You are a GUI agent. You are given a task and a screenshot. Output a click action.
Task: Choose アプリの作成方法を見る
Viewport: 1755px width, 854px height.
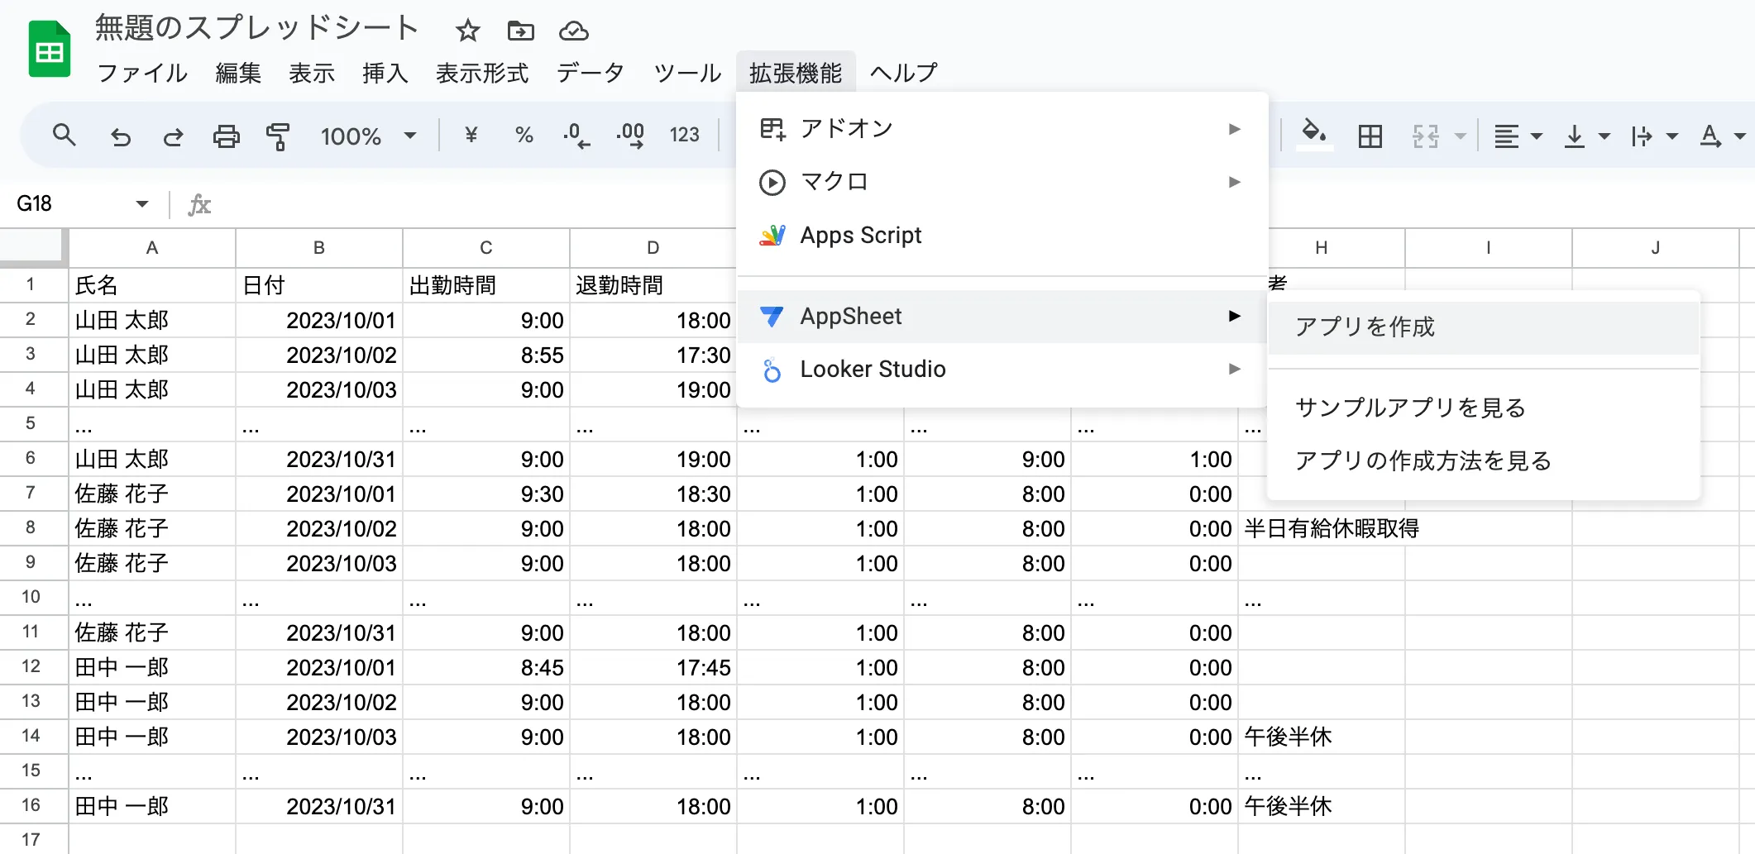click(1483, 461)
